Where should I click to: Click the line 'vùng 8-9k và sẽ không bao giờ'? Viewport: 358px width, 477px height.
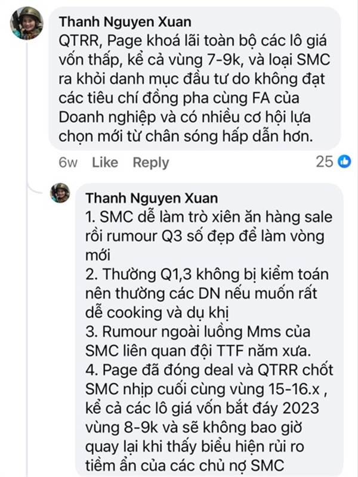click(193, 428)
